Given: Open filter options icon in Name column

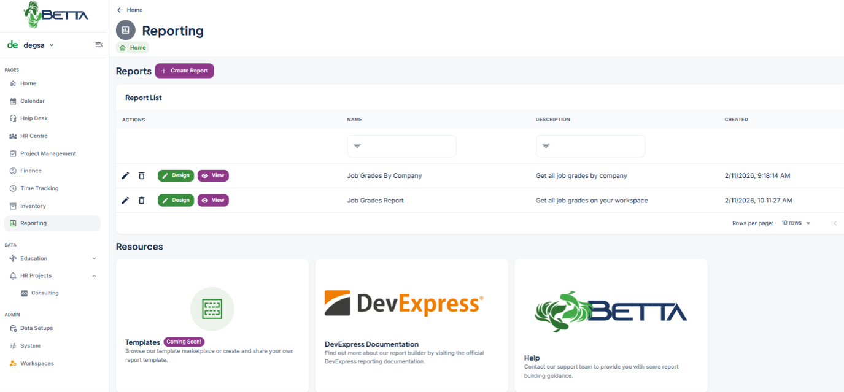Looking at the screenshot, I should pos(357,146).
